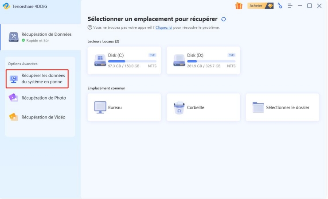Image resolution: width=328 pixels, height=199 pixels.
Task: Choose the Bureau location card
Action: click(124, 107)
